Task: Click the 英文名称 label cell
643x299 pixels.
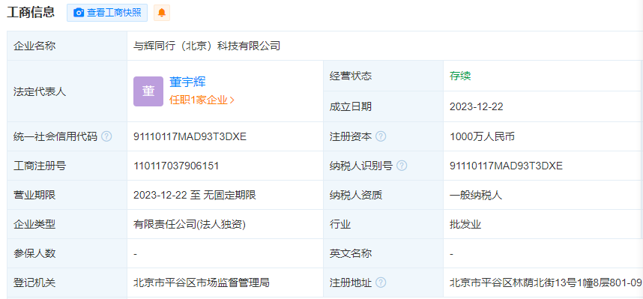Action: pos(384,253)
